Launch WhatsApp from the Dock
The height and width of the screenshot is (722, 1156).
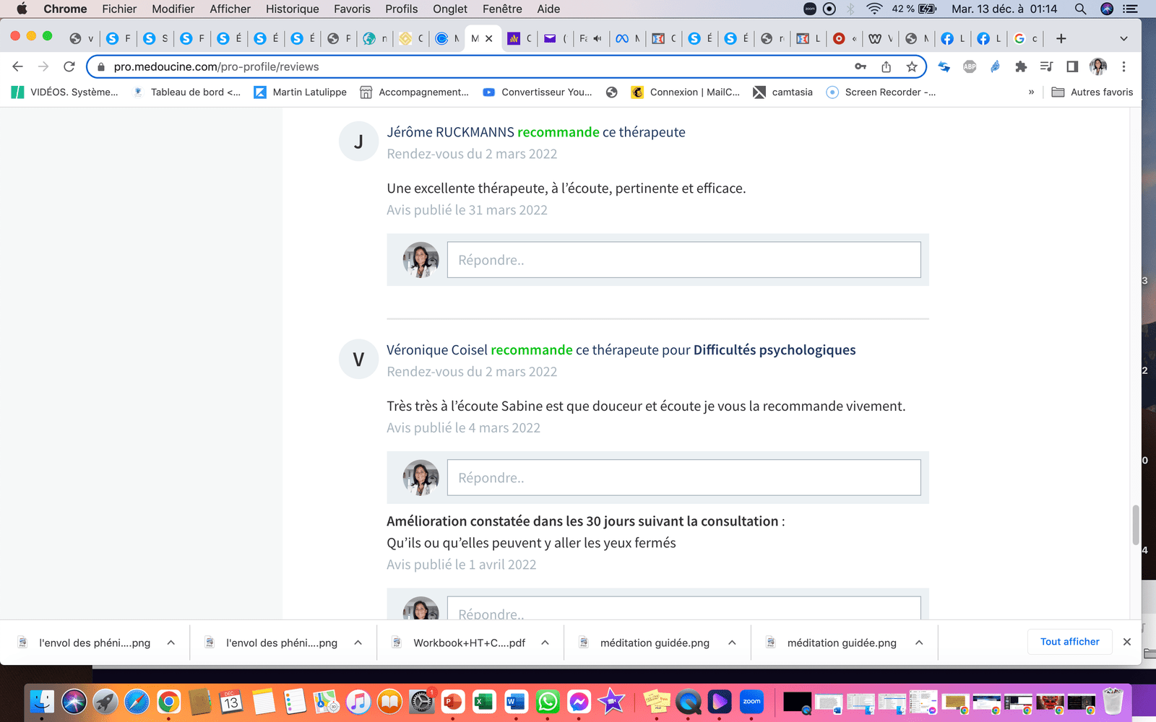(548, 701)
